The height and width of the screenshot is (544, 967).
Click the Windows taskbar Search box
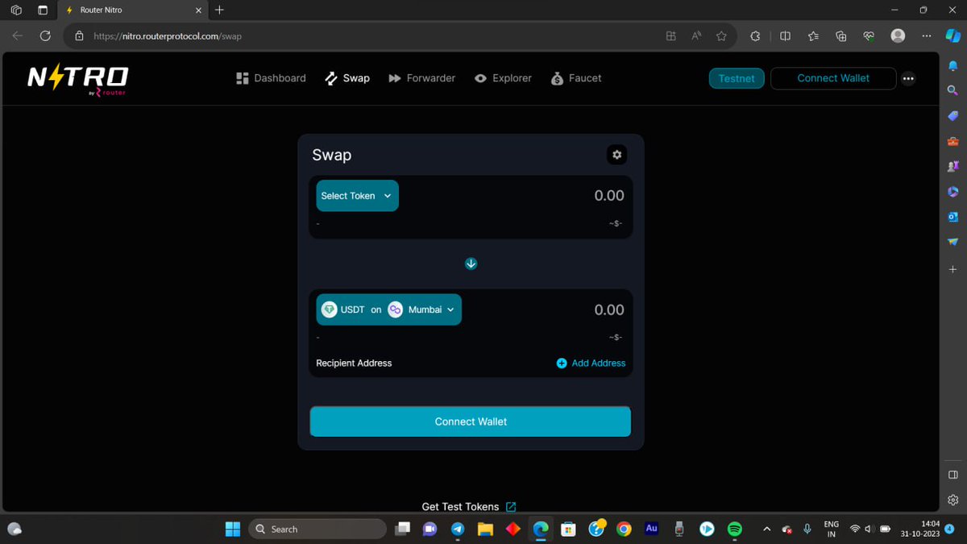[x=317, y=529]
